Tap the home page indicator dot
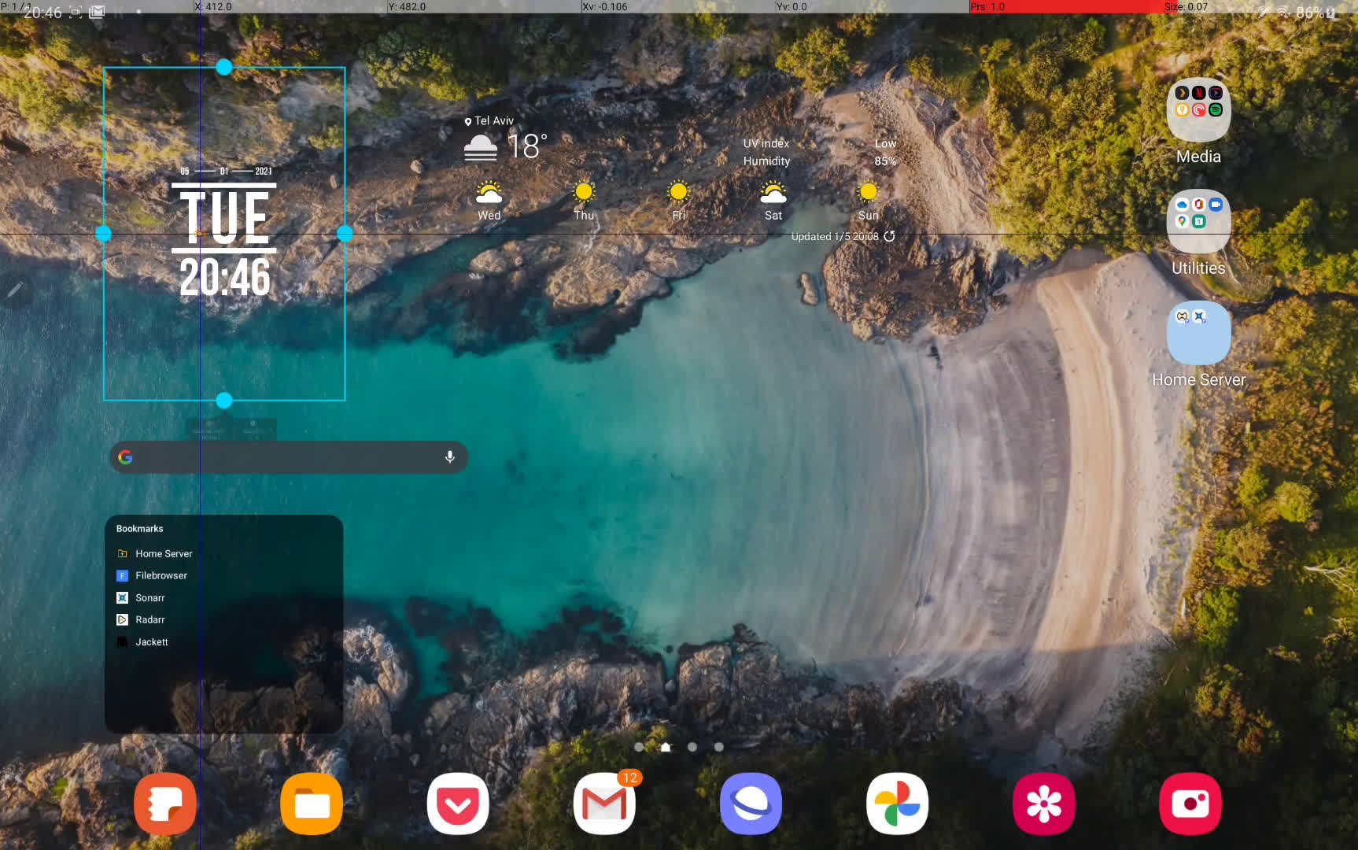 tap(666, 747)
